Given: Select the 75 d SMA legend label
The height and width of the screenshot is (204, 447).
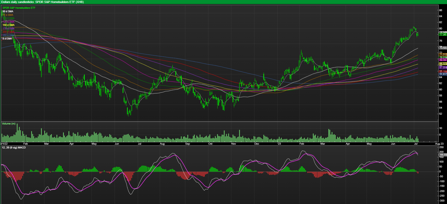Looking at the screenshot, I should click(8, 15).
